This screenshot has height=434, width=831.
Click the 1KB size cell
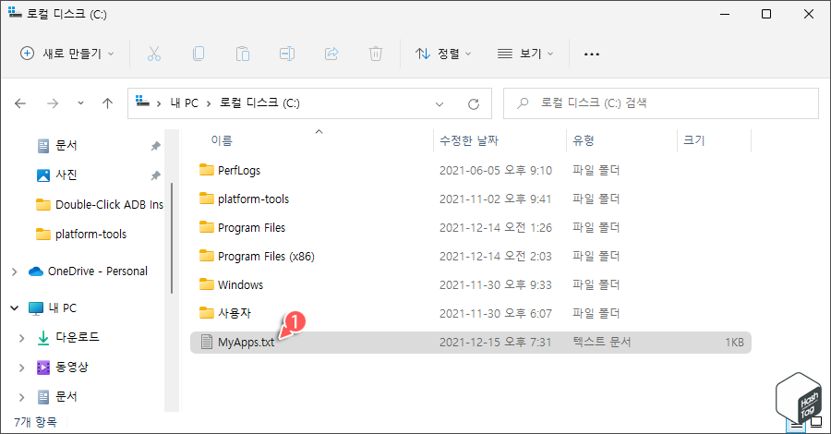pos(734,343)
